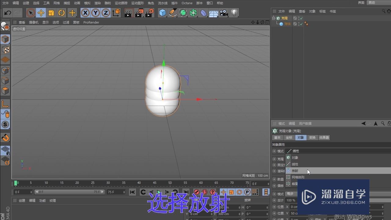Click frame 50 on the timeline ruler
The width and height of the screenshot is (391, 220).
(170, 183)
